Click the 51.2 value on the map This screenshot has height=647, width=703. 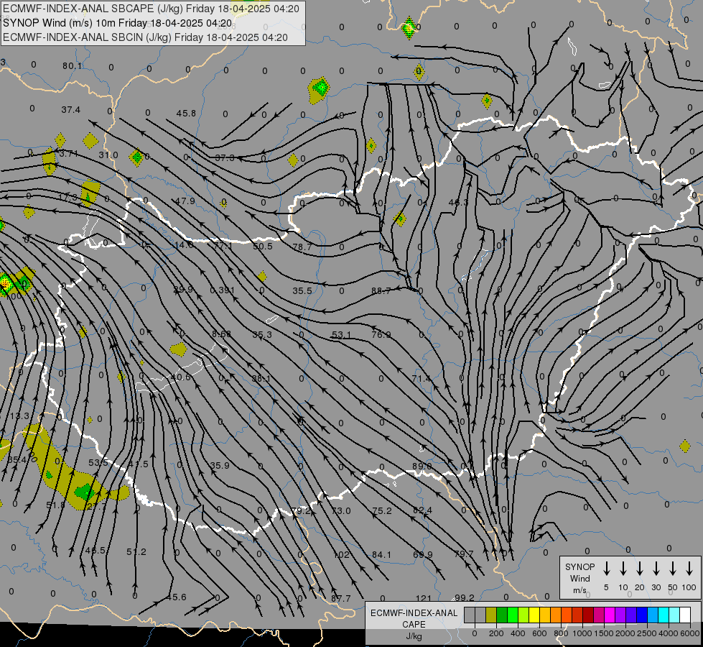[136, 552]
